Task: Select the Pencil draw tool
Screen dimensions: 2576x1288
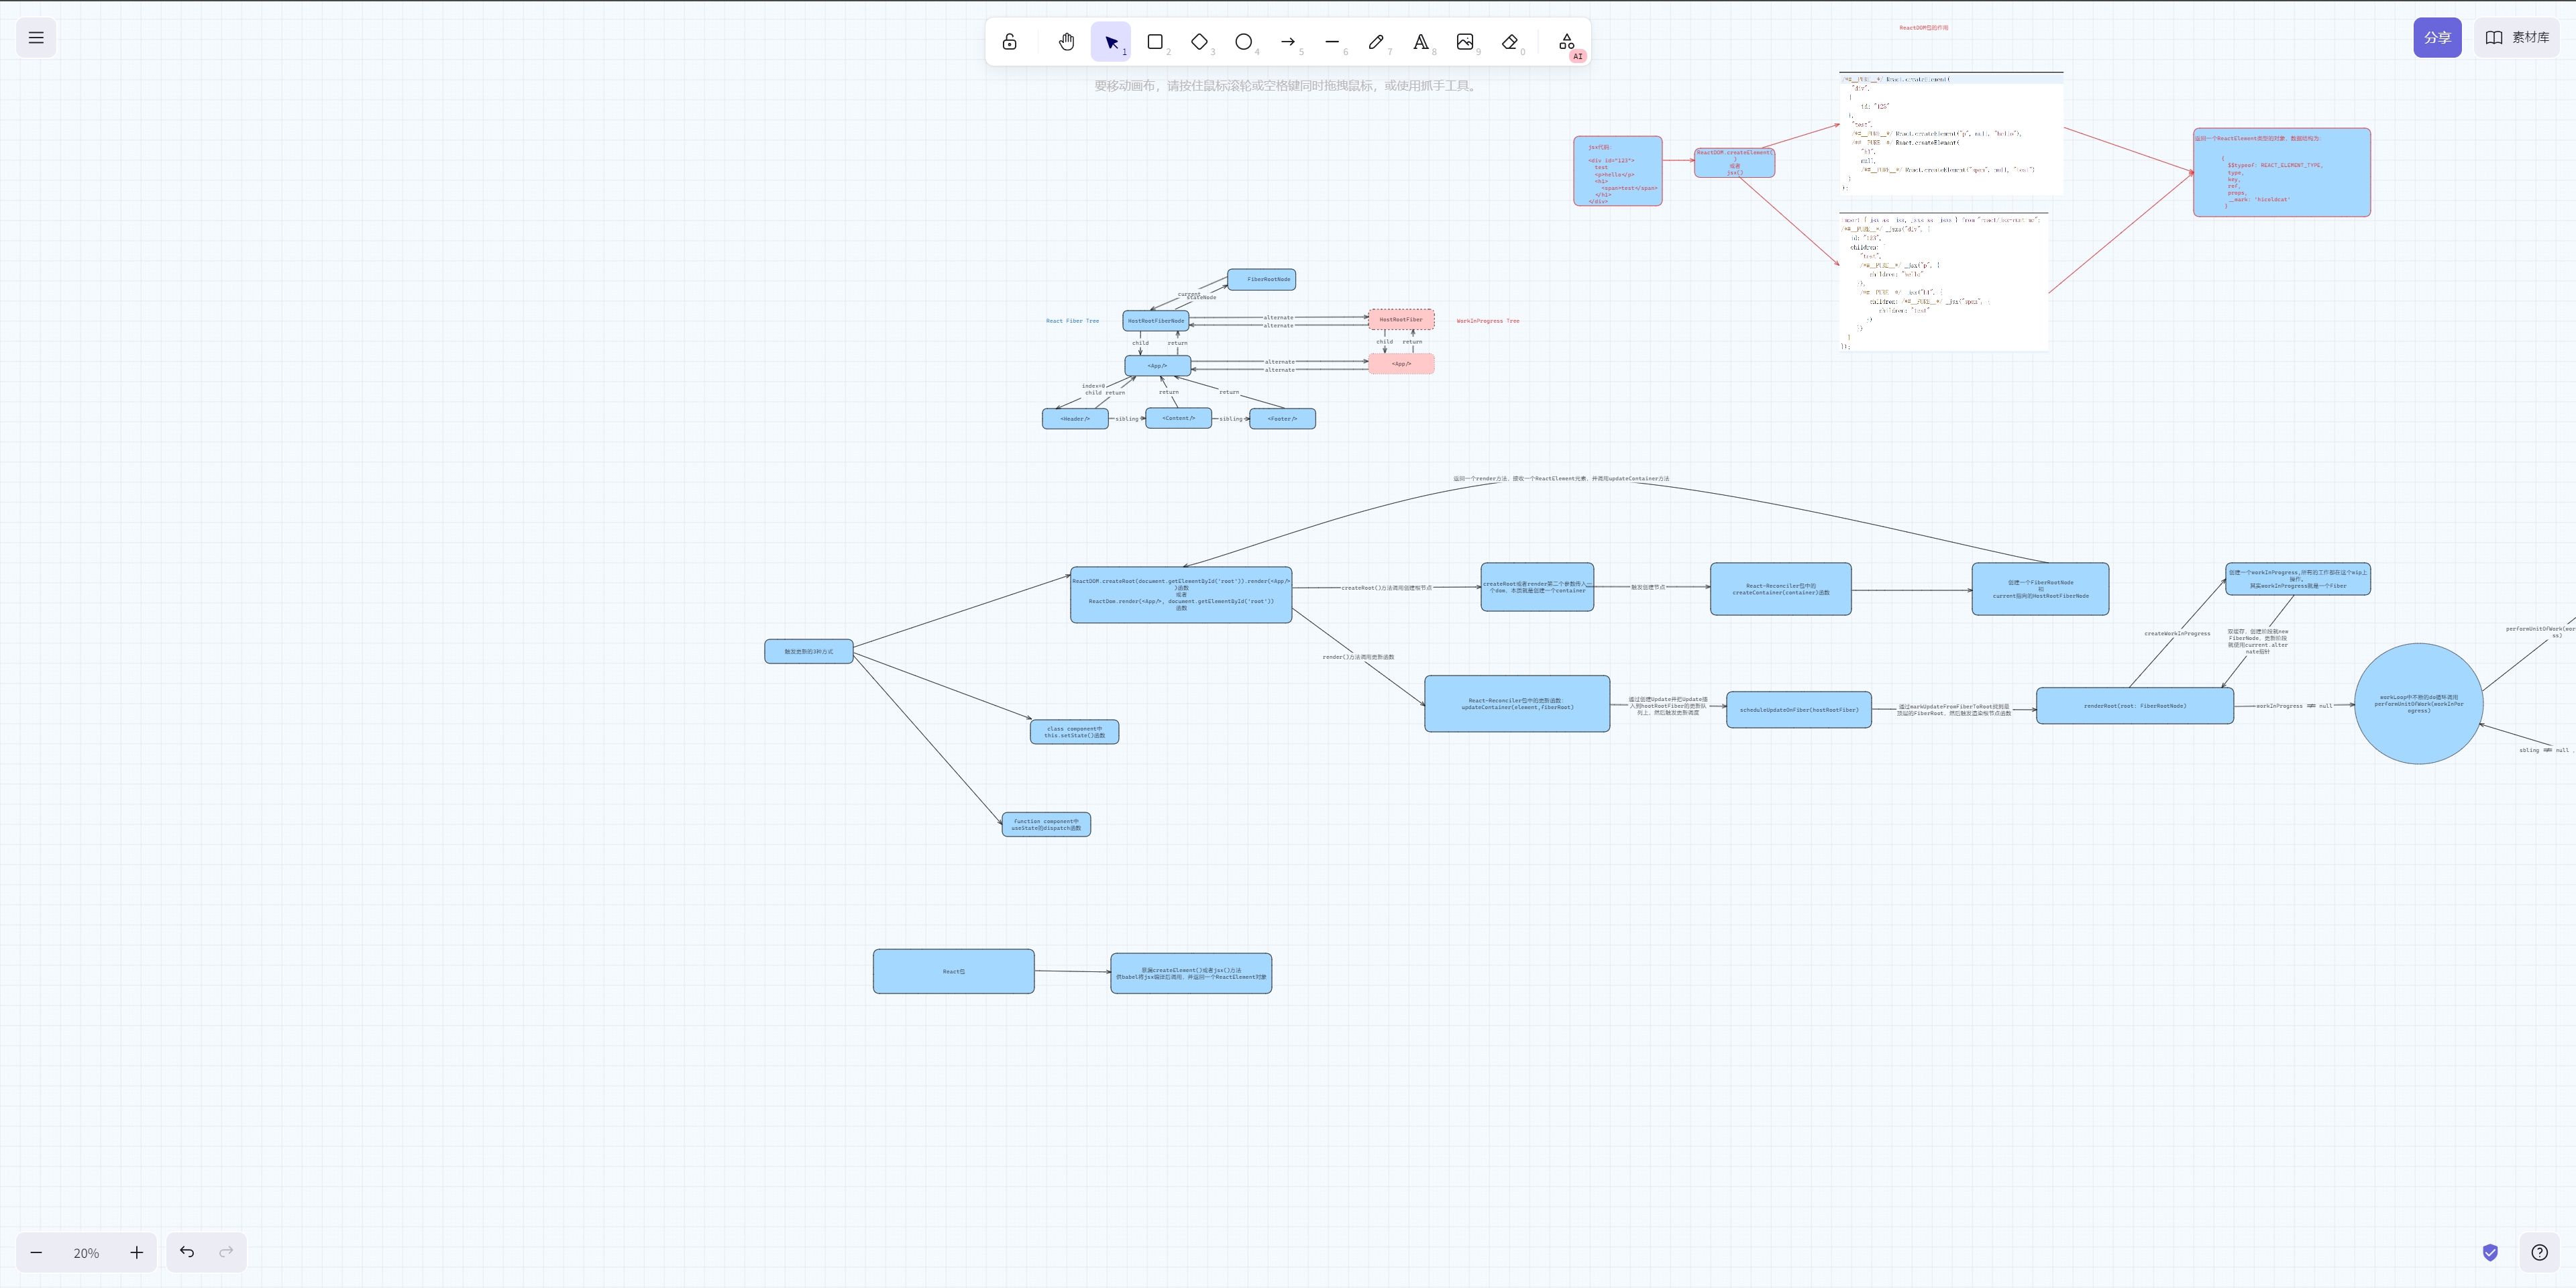Action: [x=1376, y=42]
